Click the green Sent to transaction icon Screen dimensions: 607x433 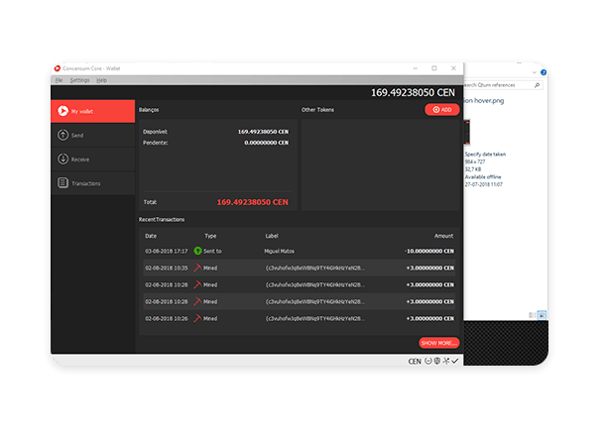[198, 252]
